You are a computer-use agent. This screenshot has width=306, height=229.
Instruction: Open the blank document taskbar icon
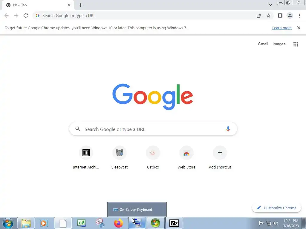pos(63,223)
